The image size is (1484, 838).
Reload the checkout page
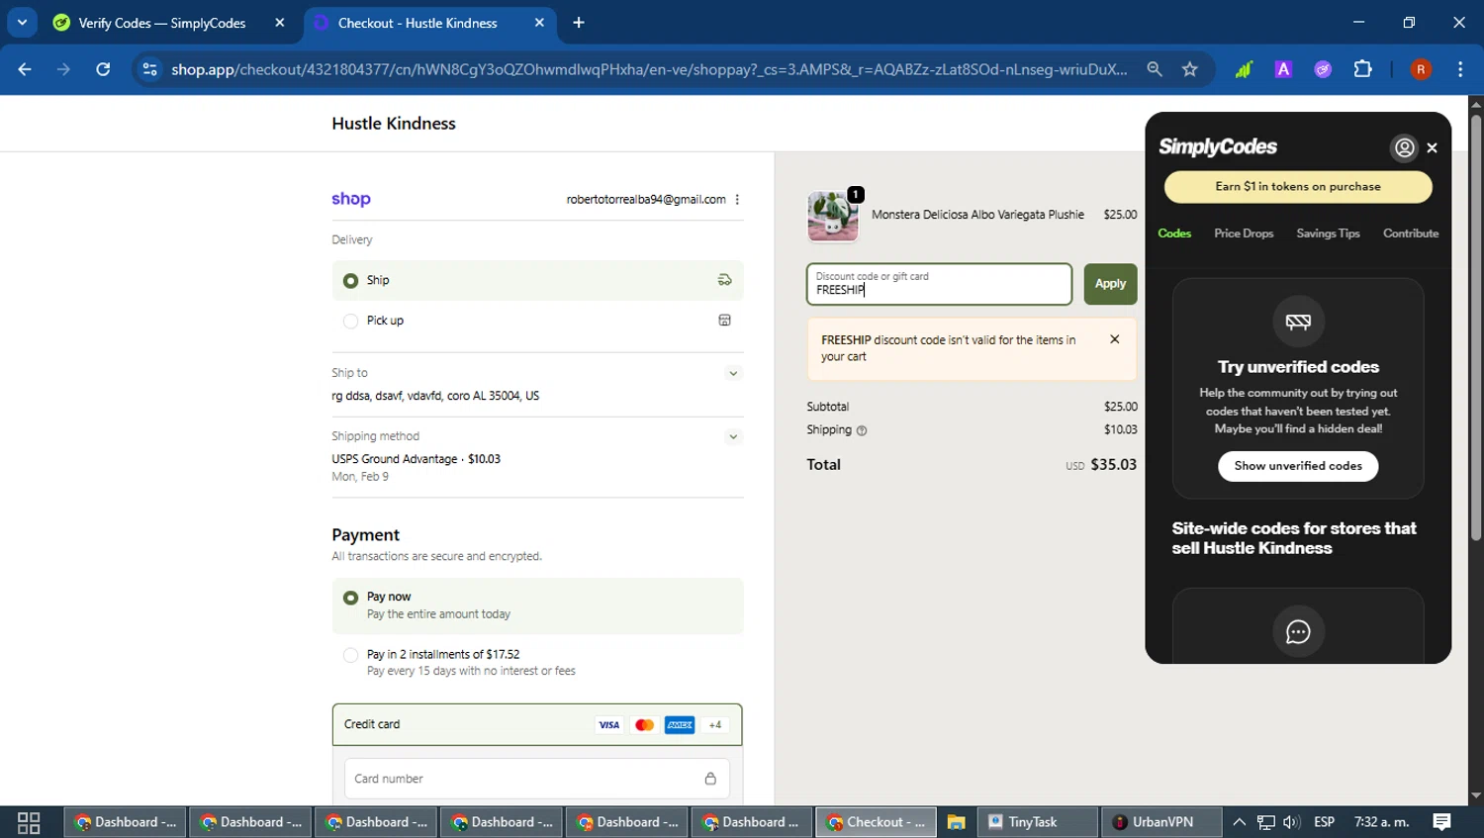tap(103, 69)
